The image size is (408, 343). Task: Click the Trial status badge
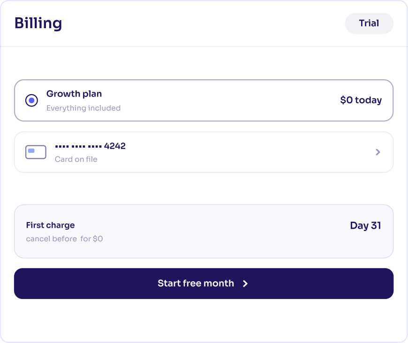[x=369, y=23]
